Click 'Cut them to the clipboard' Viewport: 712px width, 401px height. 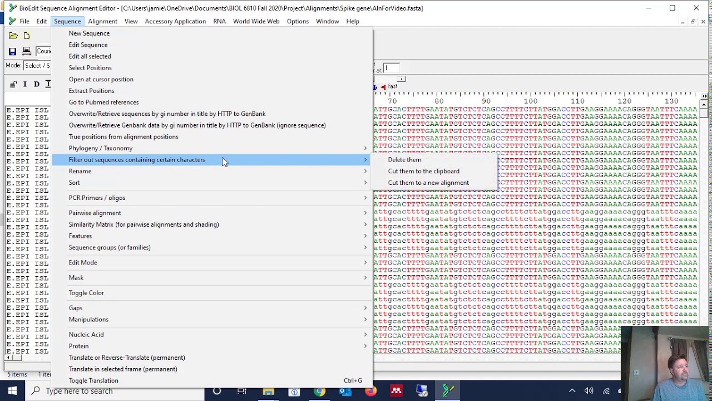[x=435, y=172]
